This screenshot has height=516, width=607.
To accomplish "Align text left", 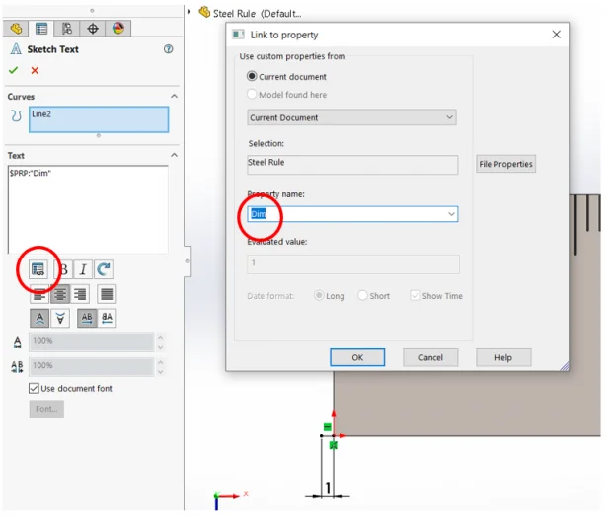I will (x=39, y=294).
